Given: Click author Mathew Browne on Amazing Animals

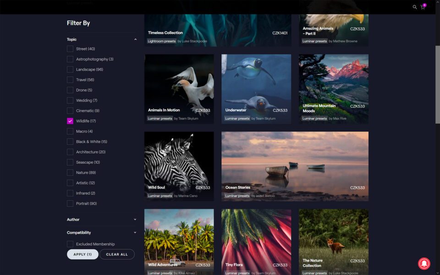Looking at the screenshot, I should tap(345, 41).
